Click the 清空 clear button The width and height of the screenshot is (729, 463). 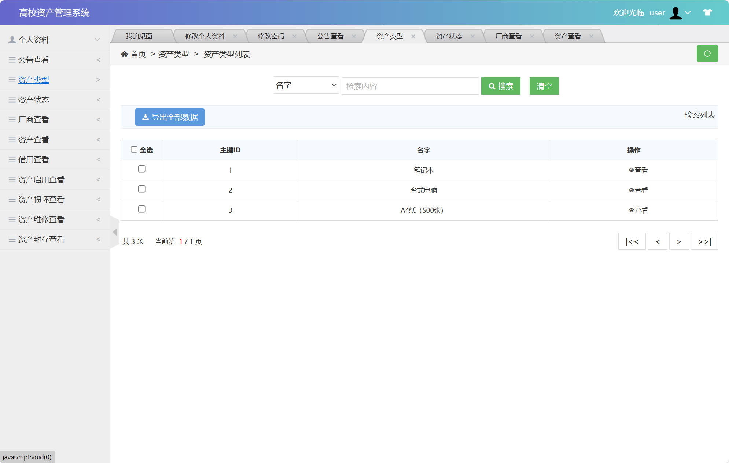pyautogui.click(x=544, y=86)
